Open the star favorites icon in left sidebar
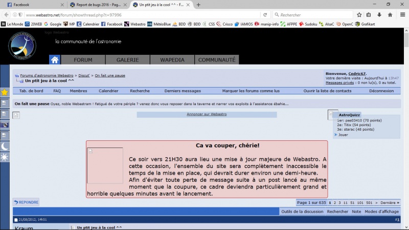This screenshot has height=230, width=409. coord(5,92)
